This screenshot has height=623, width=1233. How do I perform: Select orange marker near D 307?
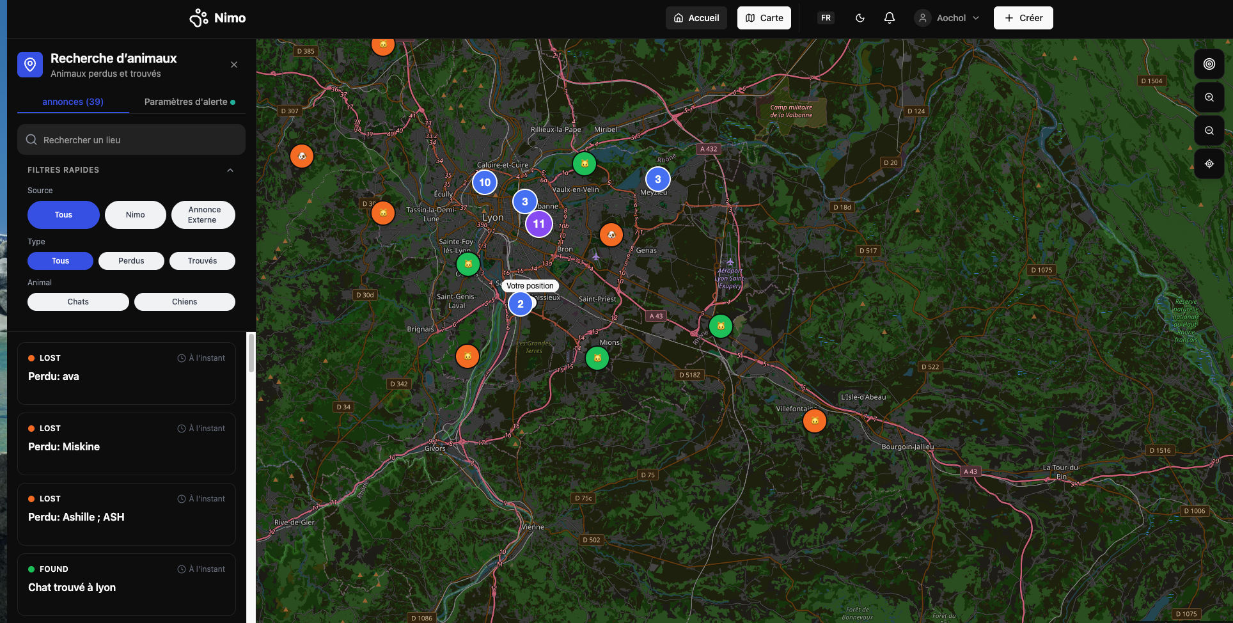click(x=302, y=156)
